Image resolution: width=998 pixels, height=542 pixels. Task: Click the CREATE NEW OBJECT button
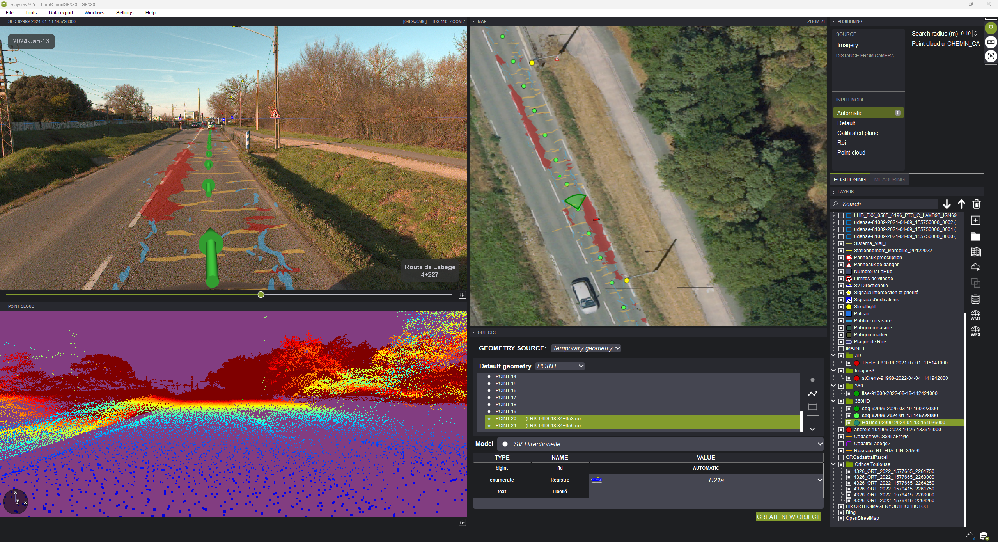point(788,517)
